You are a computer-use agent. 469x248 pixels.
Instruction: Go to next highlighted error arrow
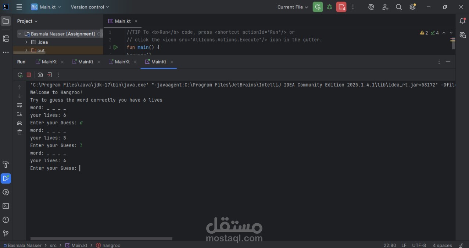tap(451, 33)
